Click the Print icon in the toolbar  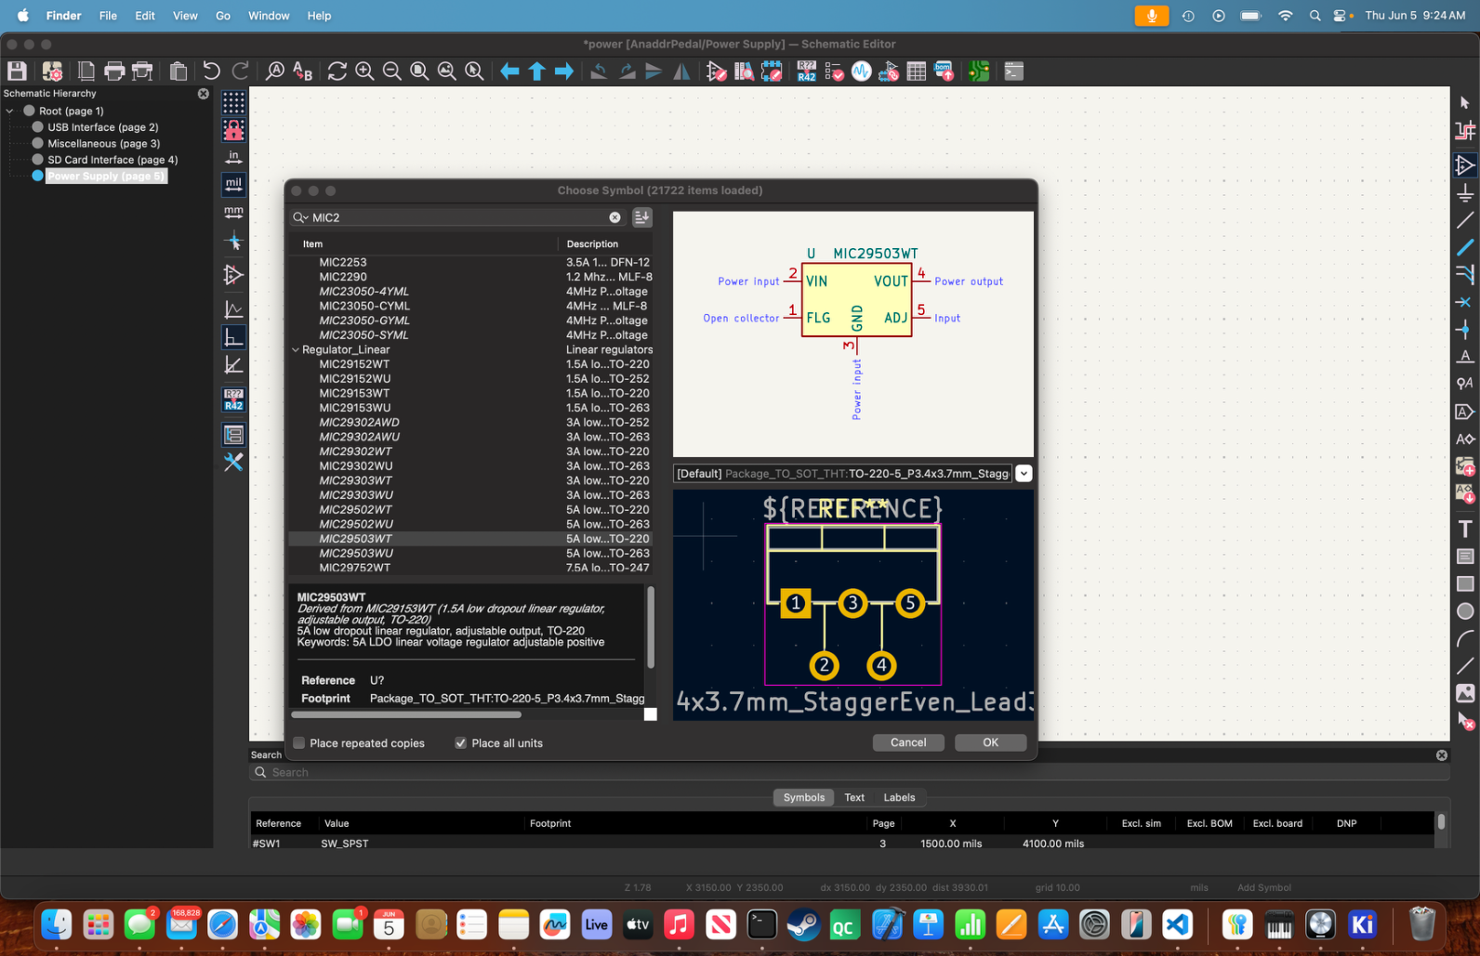tap(114, 72)
